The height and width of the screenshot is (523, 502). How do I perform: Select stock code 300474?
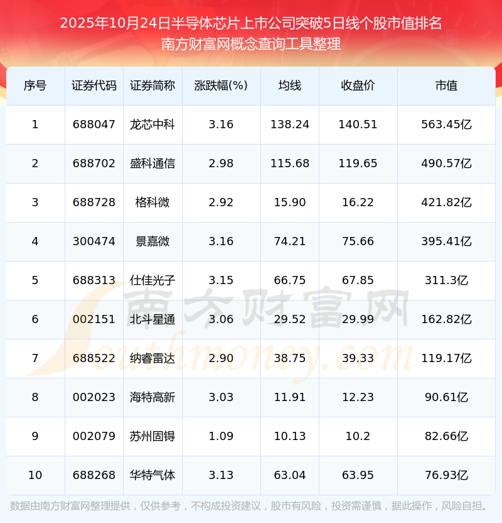(x=94, y=241)
